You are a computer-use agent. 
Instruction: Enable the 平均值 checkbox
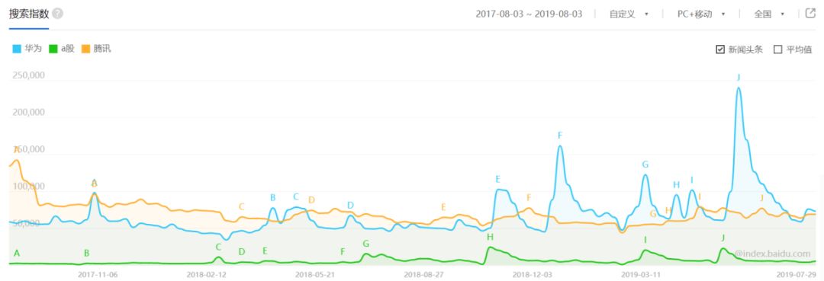[x=777, y=49]
